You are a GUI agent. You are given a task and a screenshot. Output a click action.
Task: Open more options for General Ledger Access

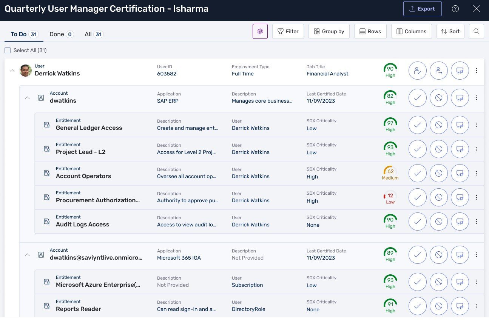pos(477,125)
